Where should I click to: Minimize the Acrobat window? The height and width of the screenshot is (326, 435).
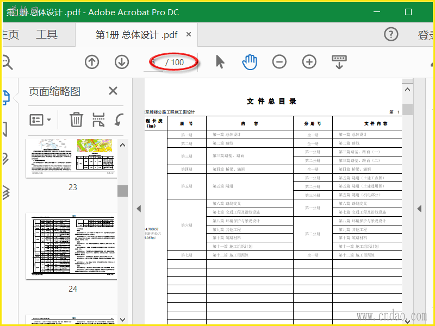point(377,11)
